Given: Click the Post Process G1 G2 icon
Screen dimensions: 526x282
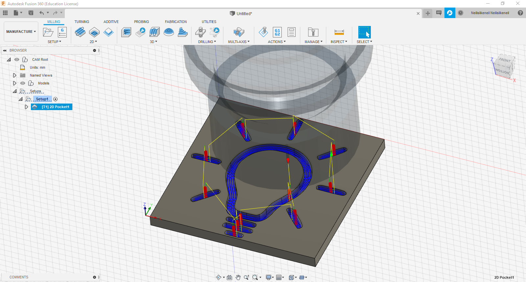Looking at the screenshot, I should (x=277, y=32).
